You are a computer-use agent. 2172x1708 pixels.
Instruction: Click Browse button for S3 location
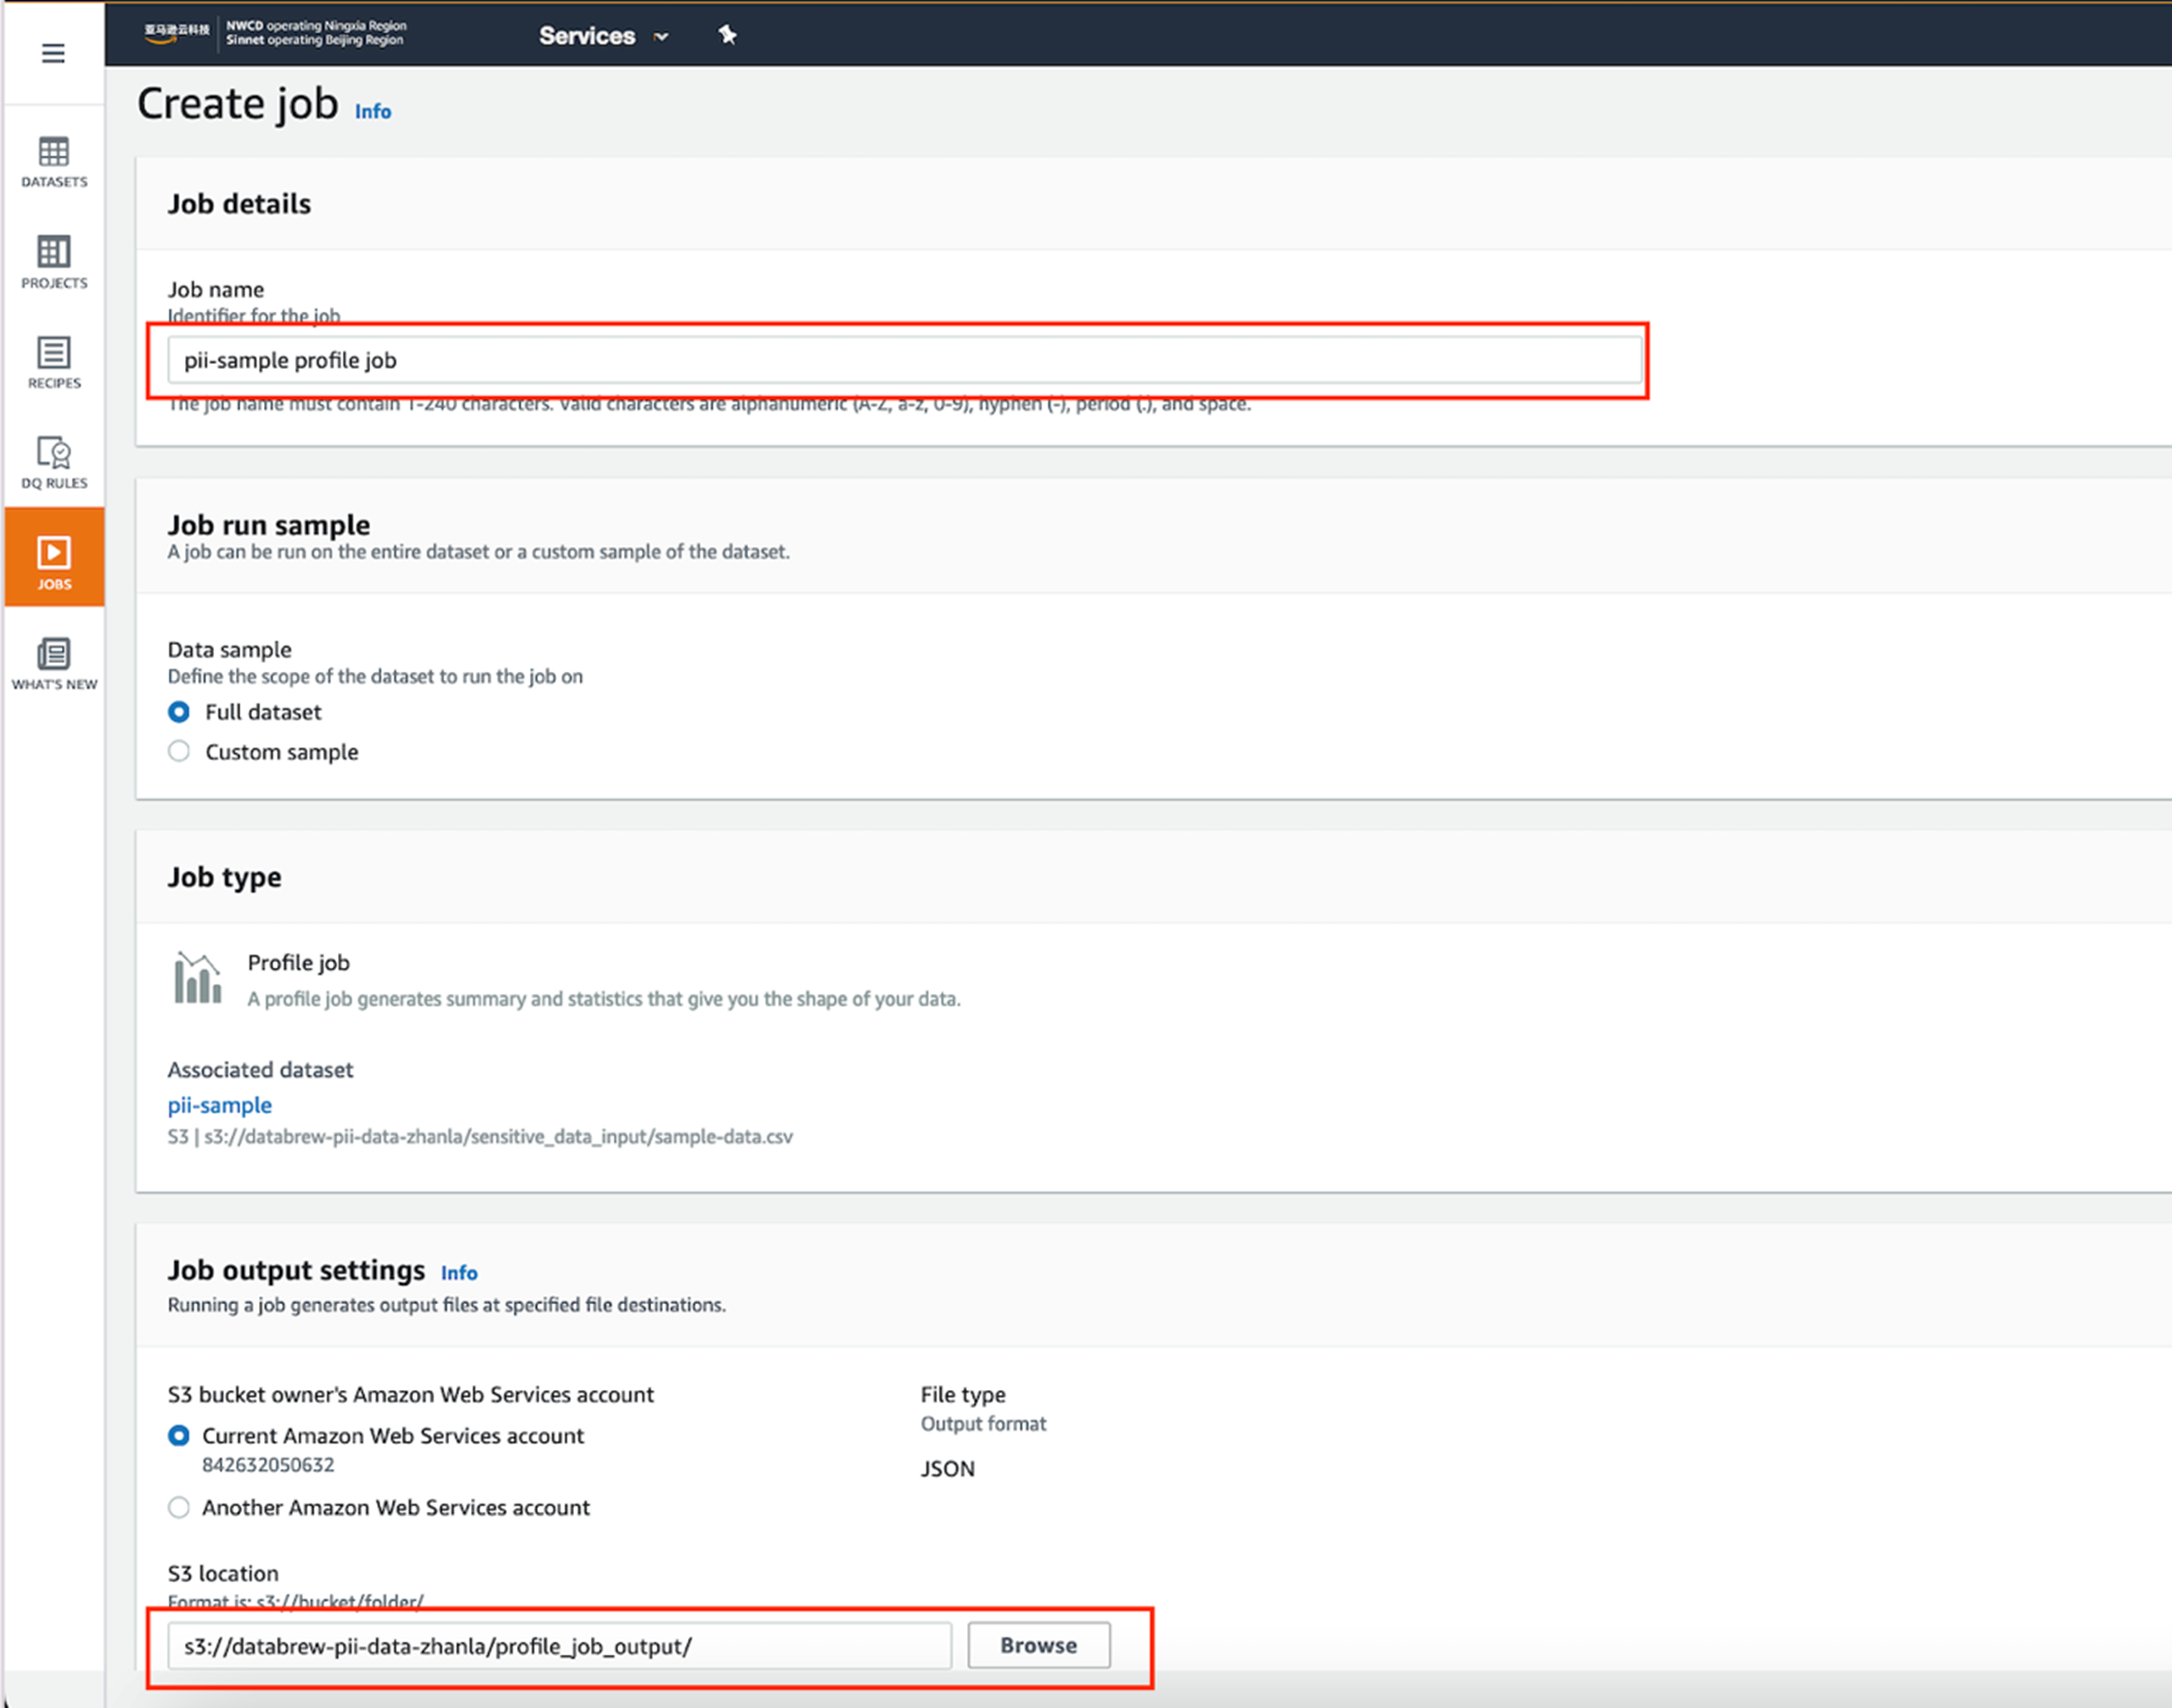coord(1038,1645)
